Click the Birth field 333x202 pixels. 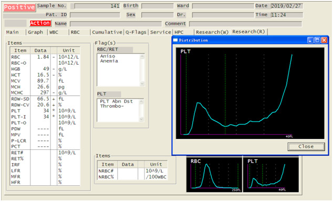[158, 6]
